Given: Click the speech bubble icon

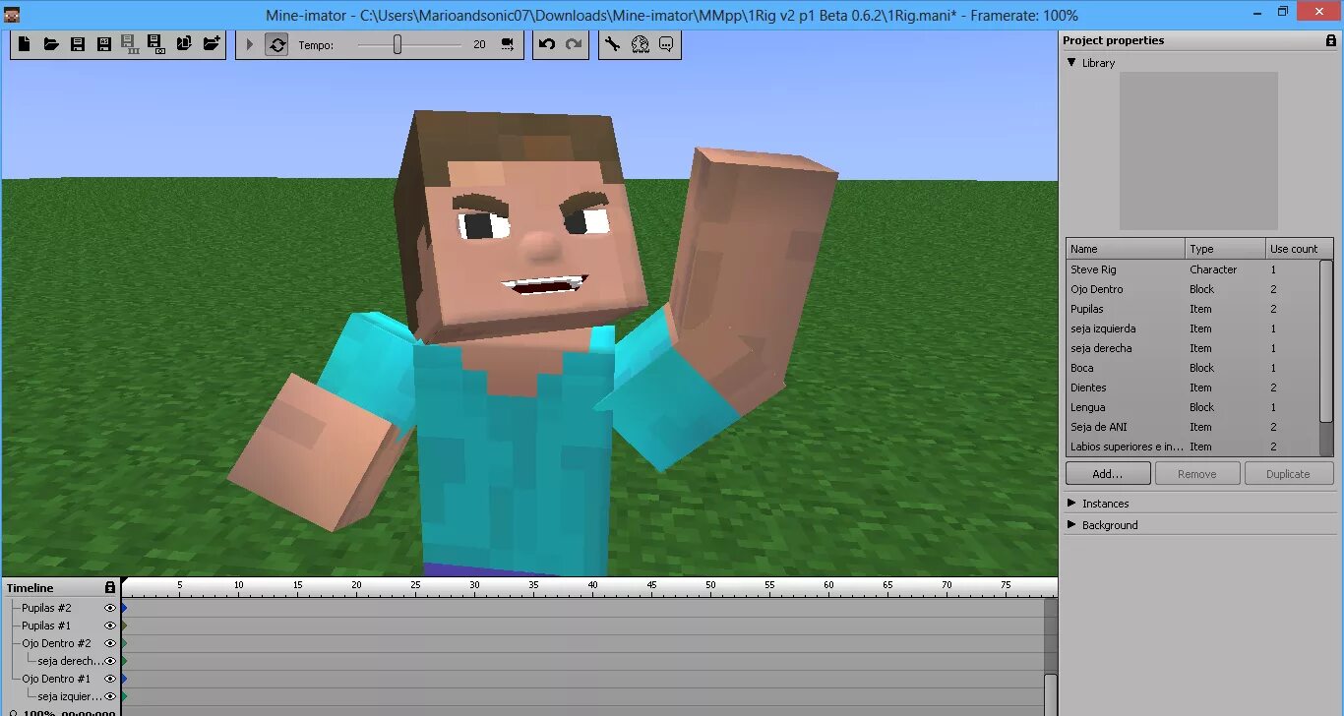Looking at the screenshot, I should pyautogui.click(x=667, y=44).
